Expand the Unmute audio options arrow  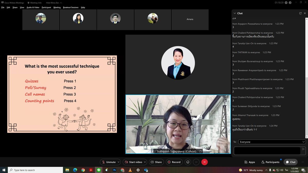118,162
